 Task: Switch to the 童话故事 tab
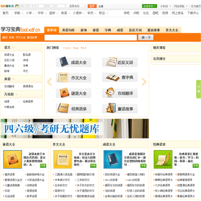(154, 30)
